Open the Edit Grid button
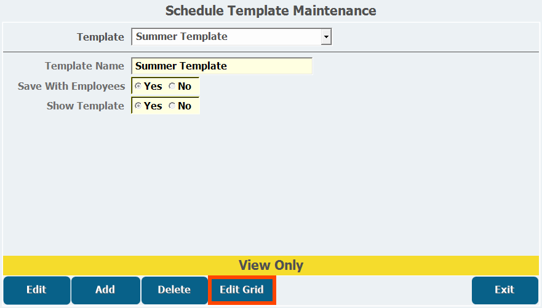Image resolution: width=542 pixels, height=308 pixels. pos(242,290)
